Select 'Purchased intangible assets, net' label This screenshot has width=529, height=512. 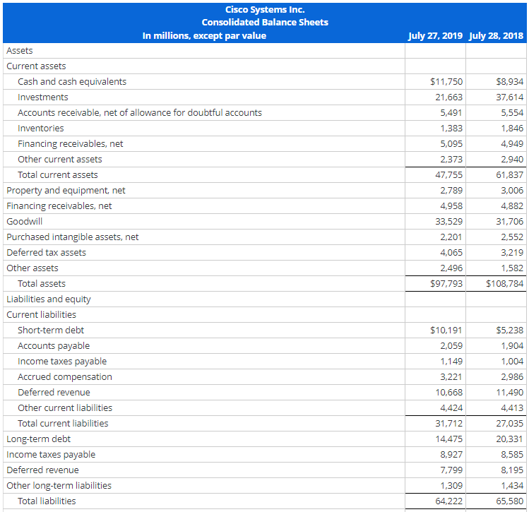click(73, 237)
